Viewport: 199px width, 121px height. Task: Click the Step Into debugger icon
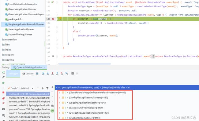[x=48, y=74]
